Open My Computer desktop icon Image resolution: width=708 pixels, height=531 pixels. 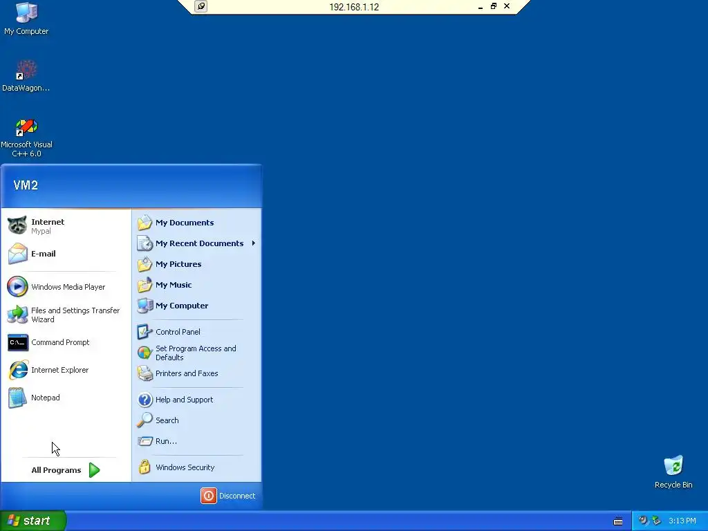point(26,19)
